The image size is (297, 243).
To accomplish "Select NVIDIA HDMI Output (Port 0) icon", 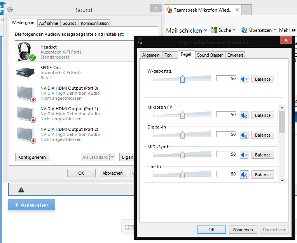I will coord(26,94).
